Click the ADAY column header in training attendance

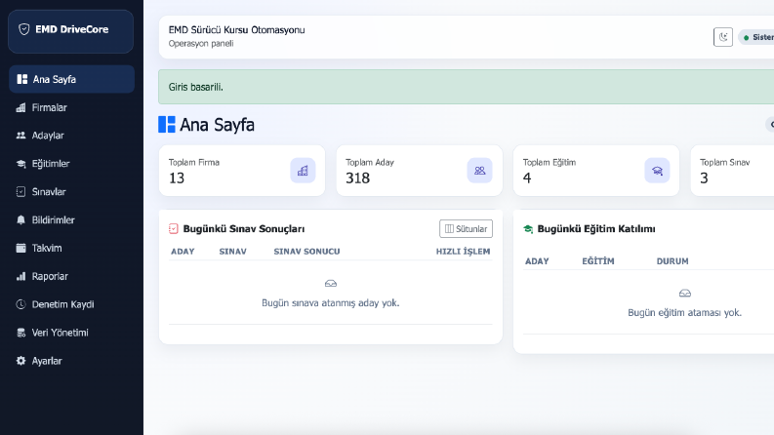coord(537,261)
